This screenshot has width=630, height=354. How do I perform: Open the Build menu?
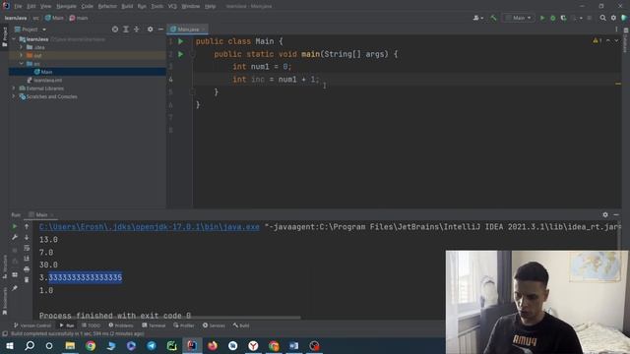127,7
